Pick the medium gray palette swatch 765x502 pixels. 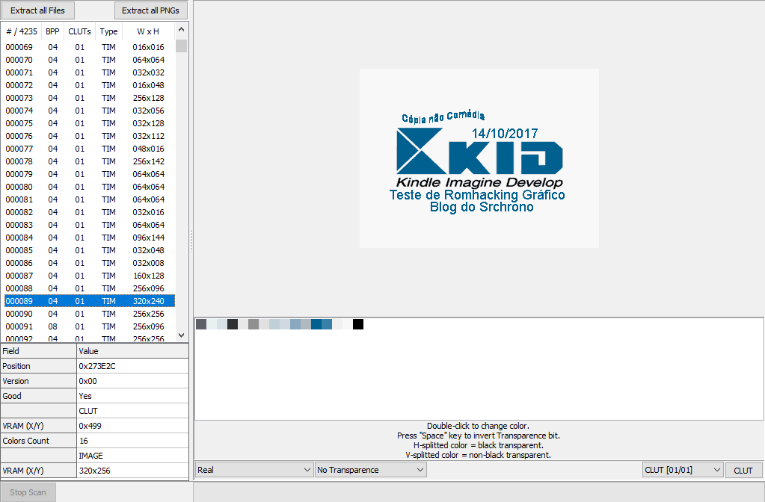[x=254, y=324]
